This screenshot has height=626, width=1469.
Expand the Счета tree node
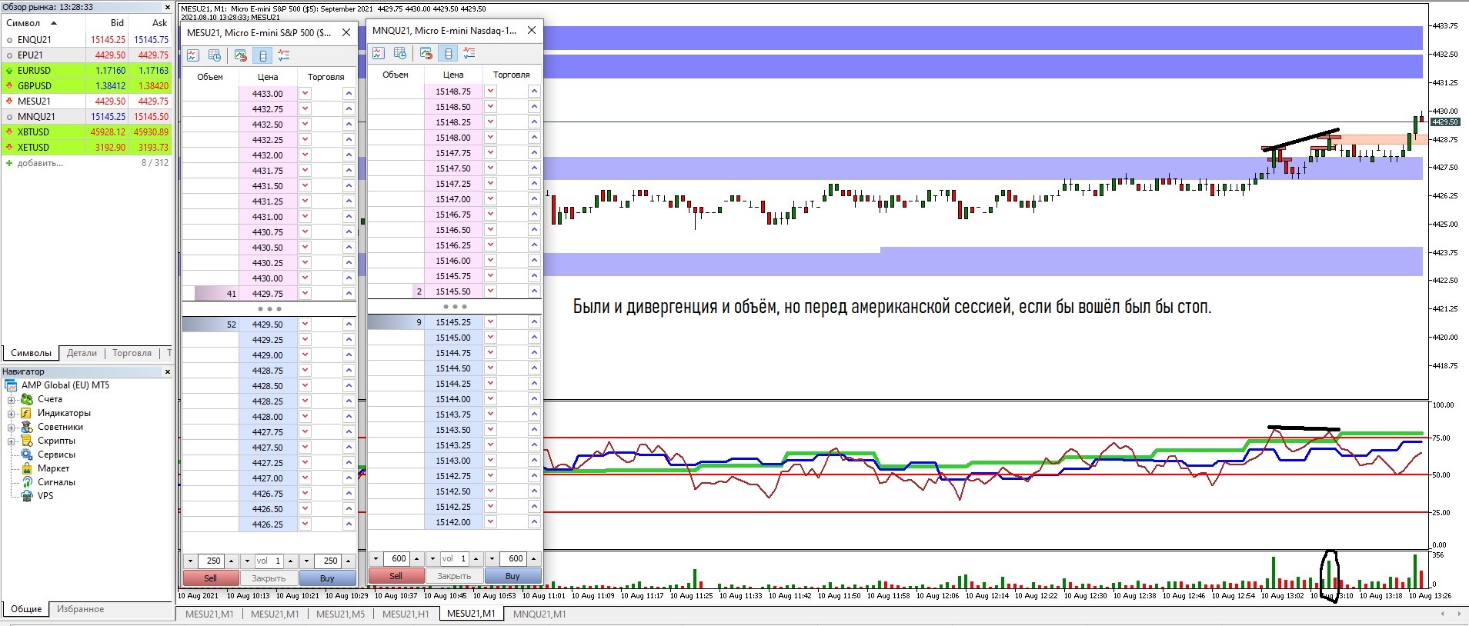[x=12, y=400]
